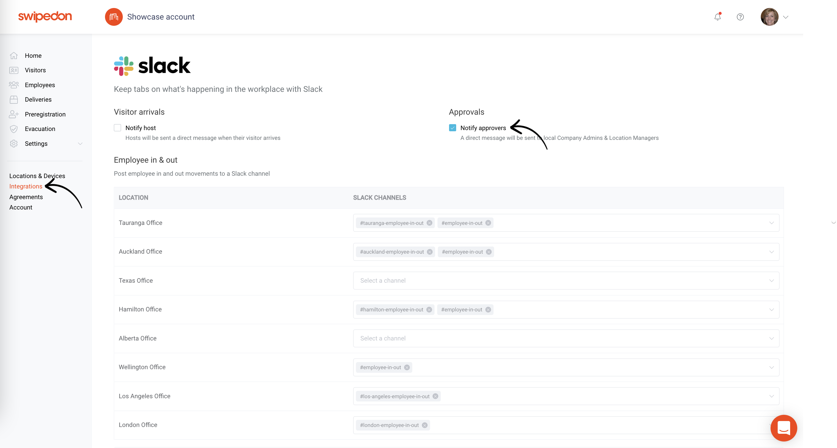The height and width of the screenshot is (448, 837).
Task: Click the SLACK CHANNELS column header
Action: [x=380, y=198]
